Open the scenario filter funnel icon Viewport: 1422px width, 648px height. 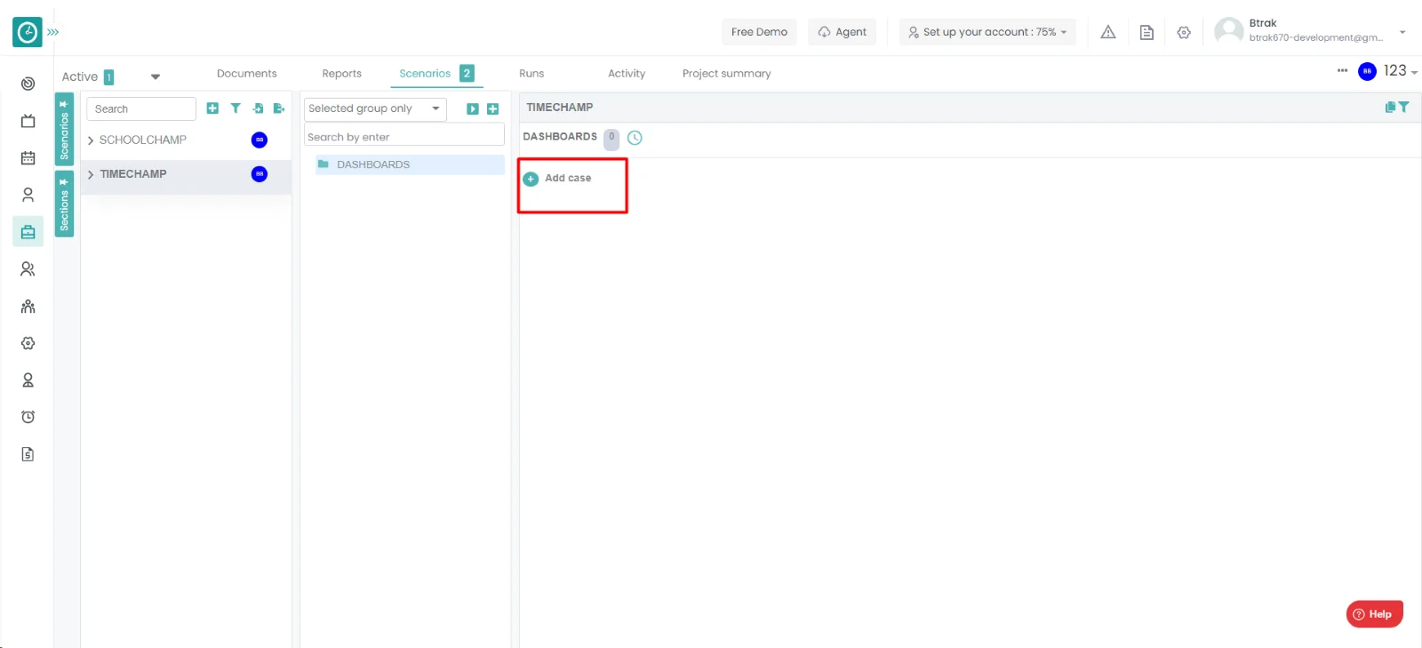tap(236, 108)
